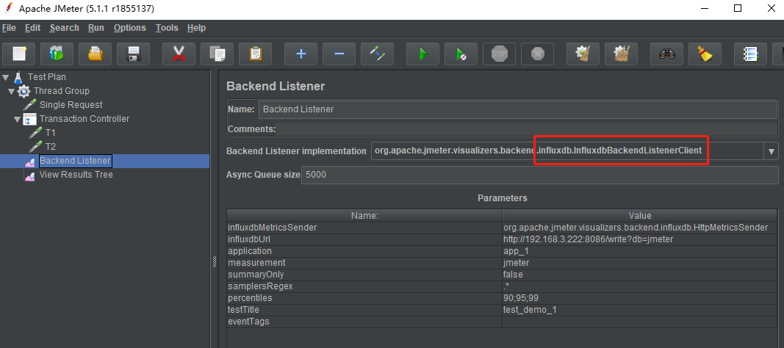Click the T1 sampler pipette icon
Image resolution: width=784 pixels, height=348 pixels.
35,133
